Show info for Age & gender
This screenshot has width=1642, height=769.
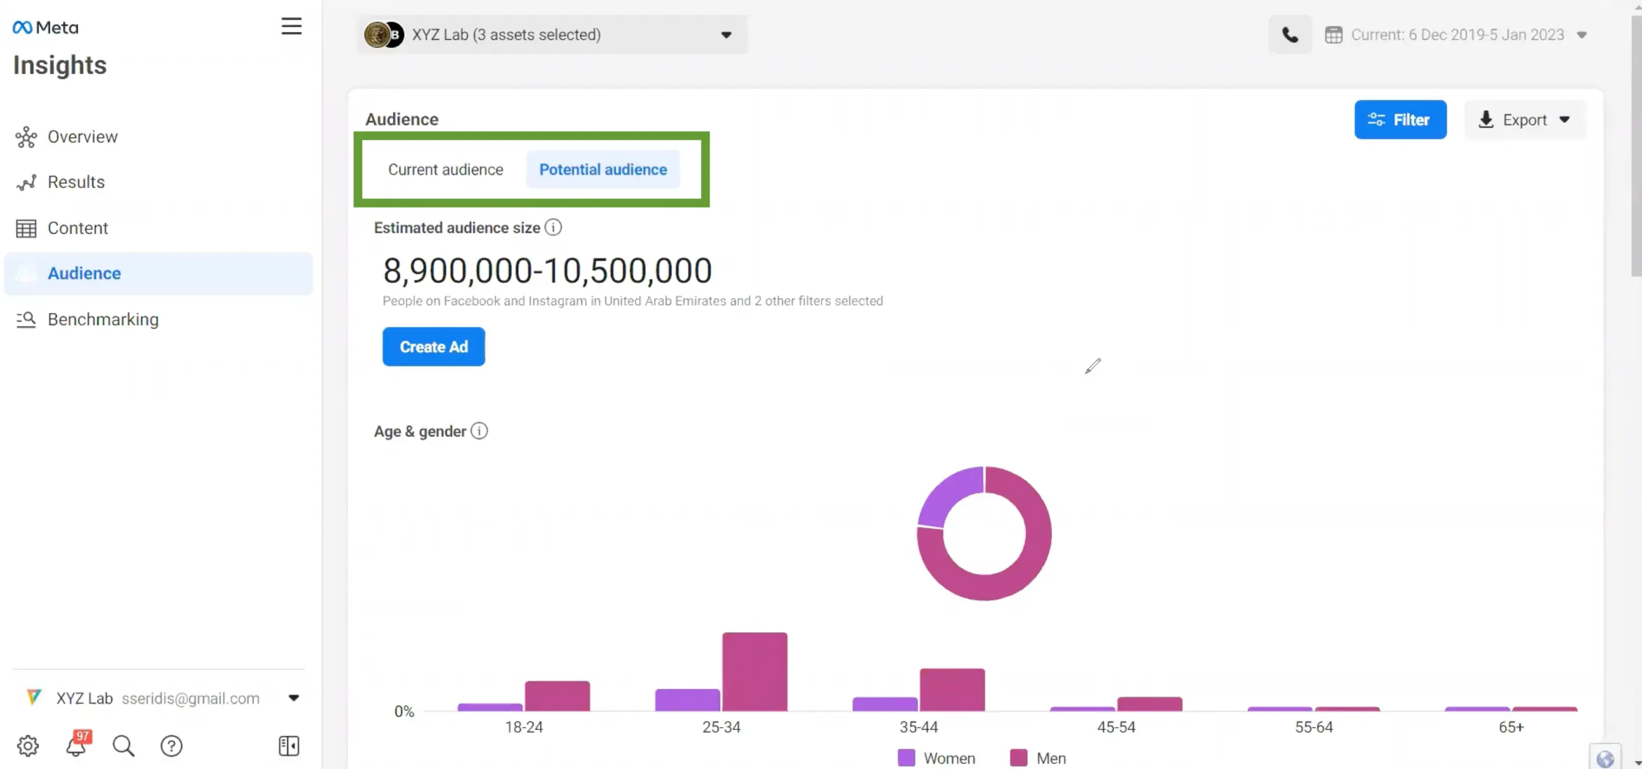(479, 431)
